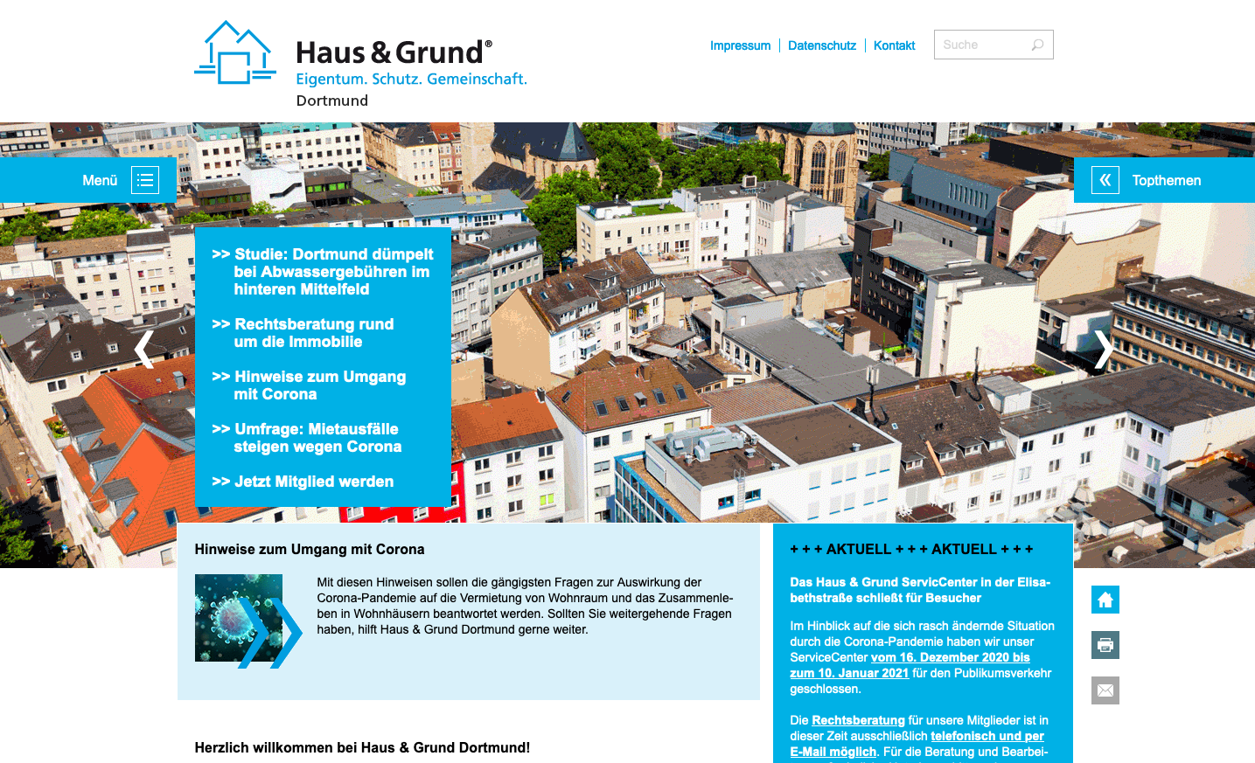Click the search magnifier icon
This screenshot has width=1255, height=763.
point(1037,45)
